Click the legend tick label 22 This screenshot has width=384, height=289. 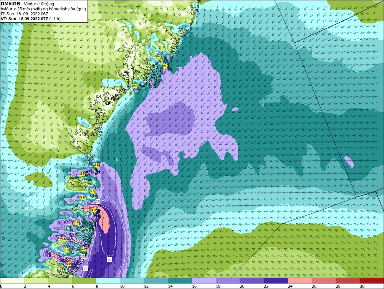pyautogui.click(x=266, y=286)
